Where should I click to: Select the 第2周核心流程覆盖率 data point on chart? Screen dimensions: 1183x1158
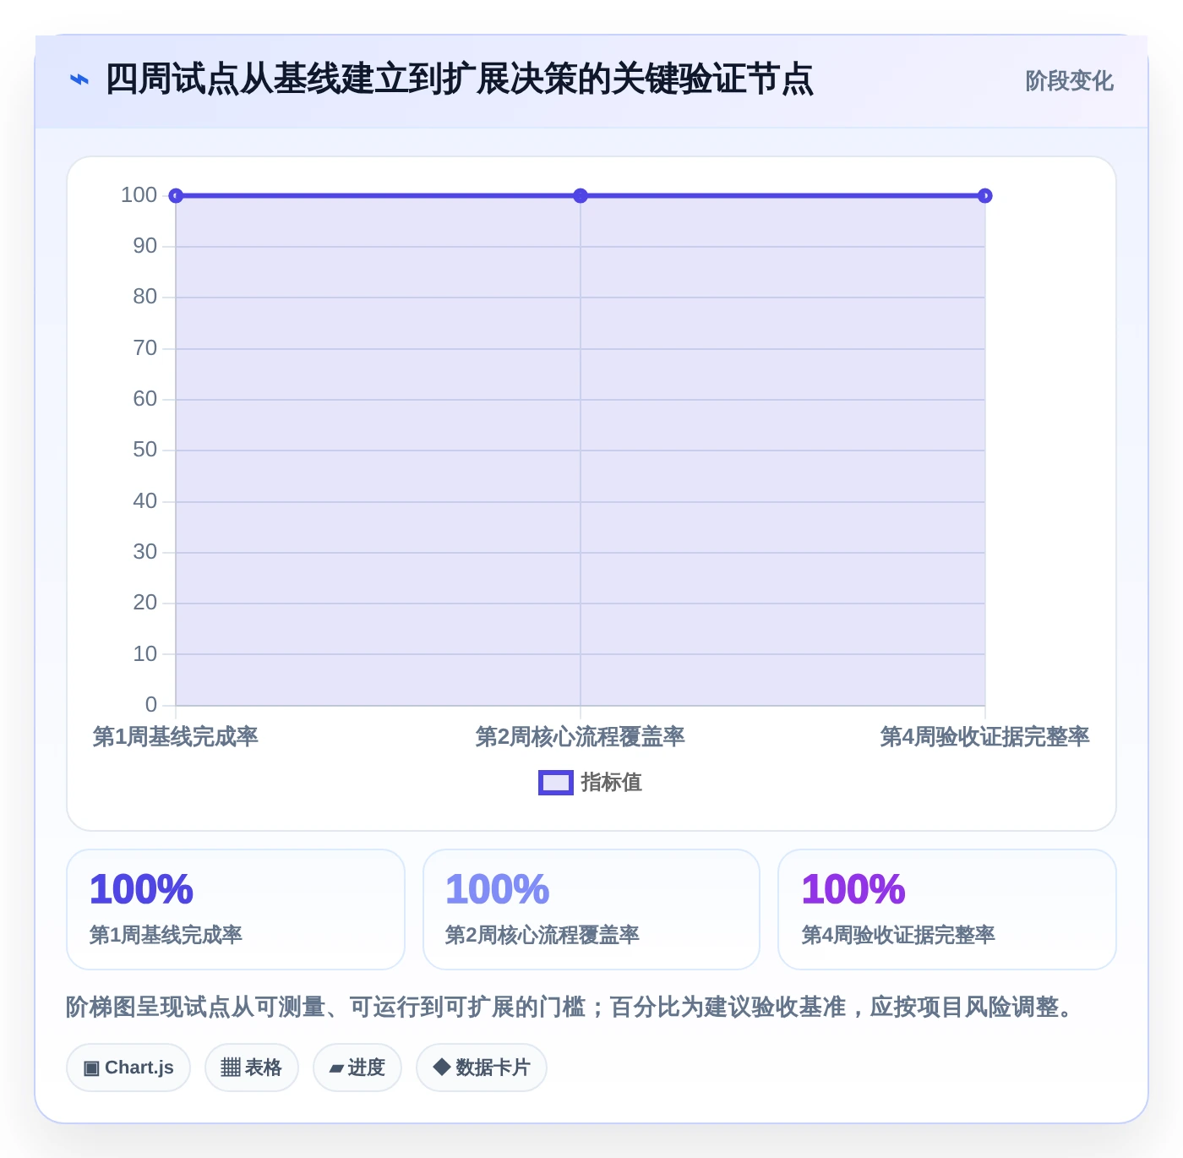pos(581,196)
